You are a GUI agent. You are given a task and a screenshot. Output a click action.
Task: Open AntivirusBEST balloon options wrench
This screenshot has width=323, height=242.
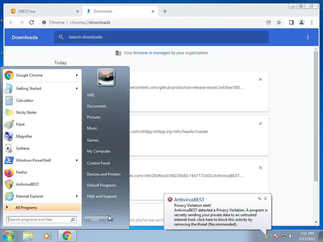260,199
